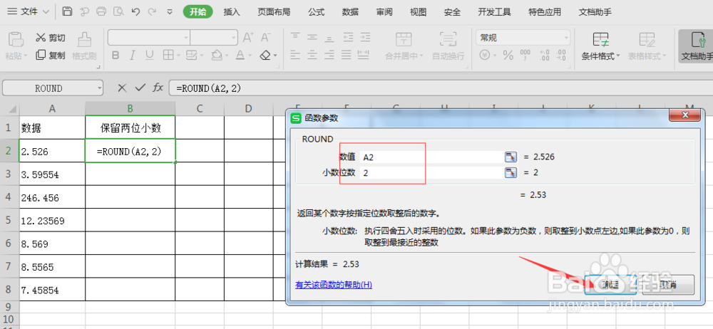Switch to the Insert (插入) tab
713x329 pixels.
232,12
